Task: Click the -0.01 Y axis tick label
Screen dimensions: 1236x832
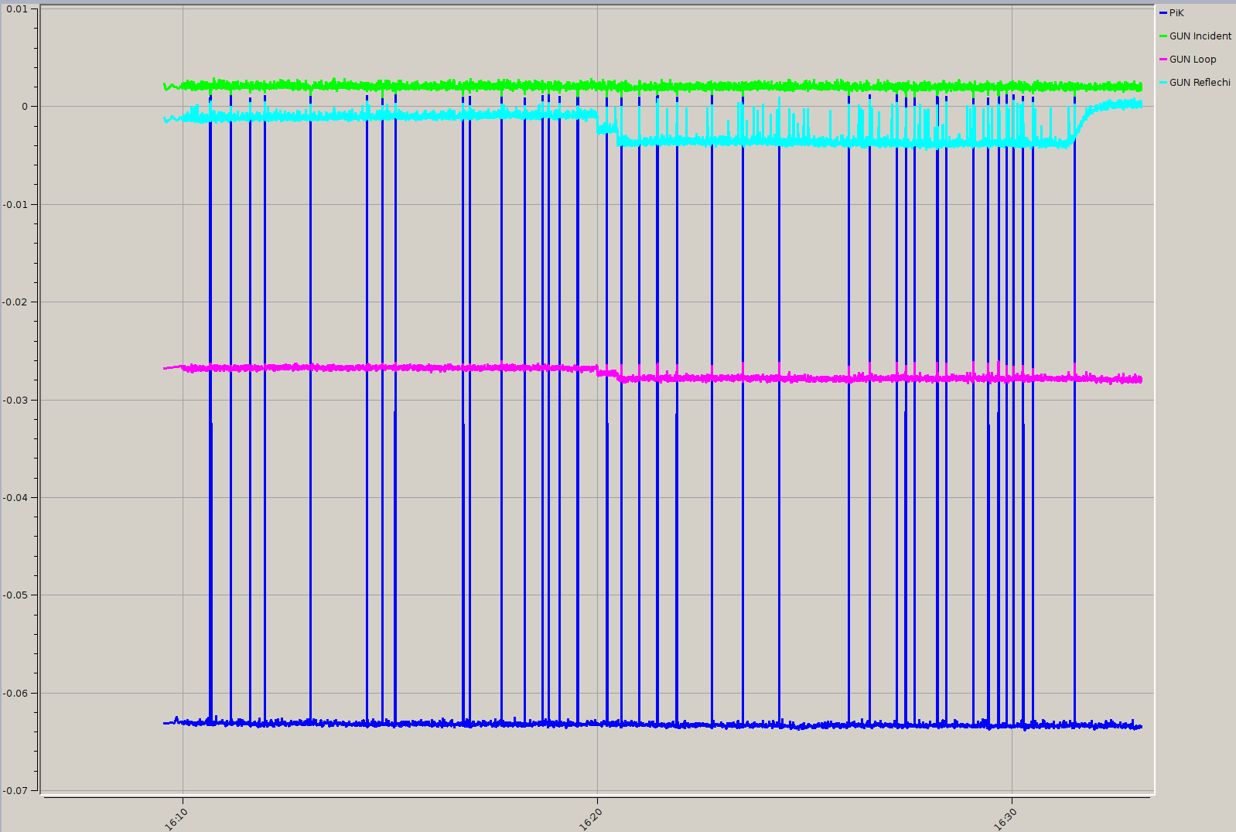Action: tap(15, 205)
